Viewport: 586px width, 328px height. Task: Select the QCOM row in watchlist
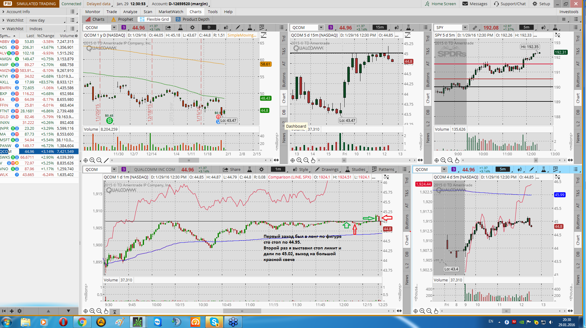(x=39, y=151)
